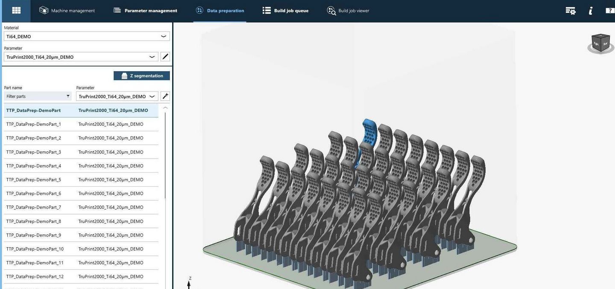Open the info icon in top bar

[591, 11]
